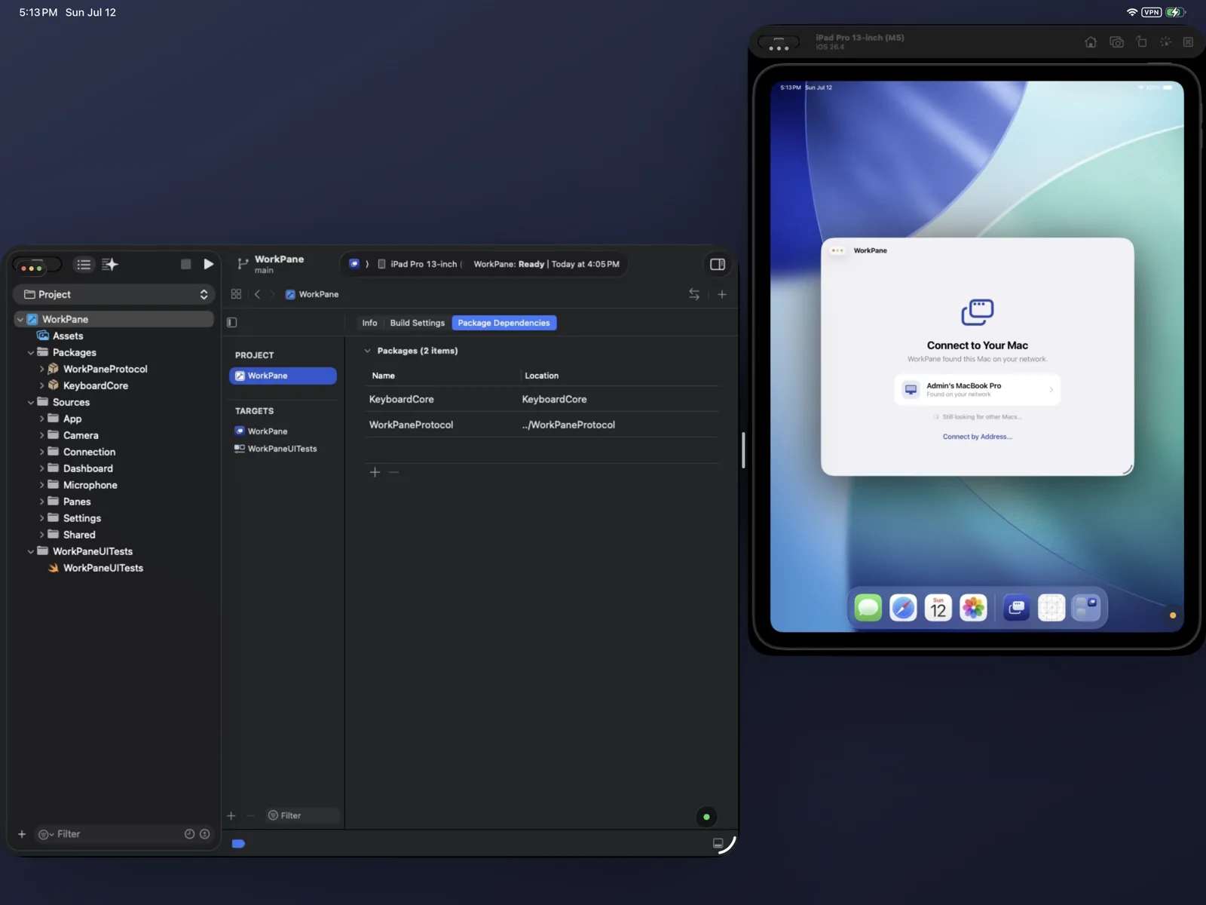The image size is (1206, 905).
Task: Toggle source-control status filter icon
Action: coord(204,834)
